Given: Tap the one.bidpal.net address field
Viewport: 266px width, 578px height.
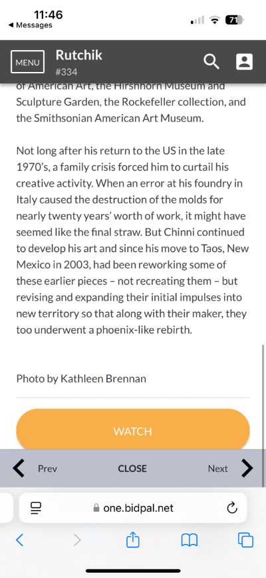Looking at the screenshot, I should (x=133, y=508).
